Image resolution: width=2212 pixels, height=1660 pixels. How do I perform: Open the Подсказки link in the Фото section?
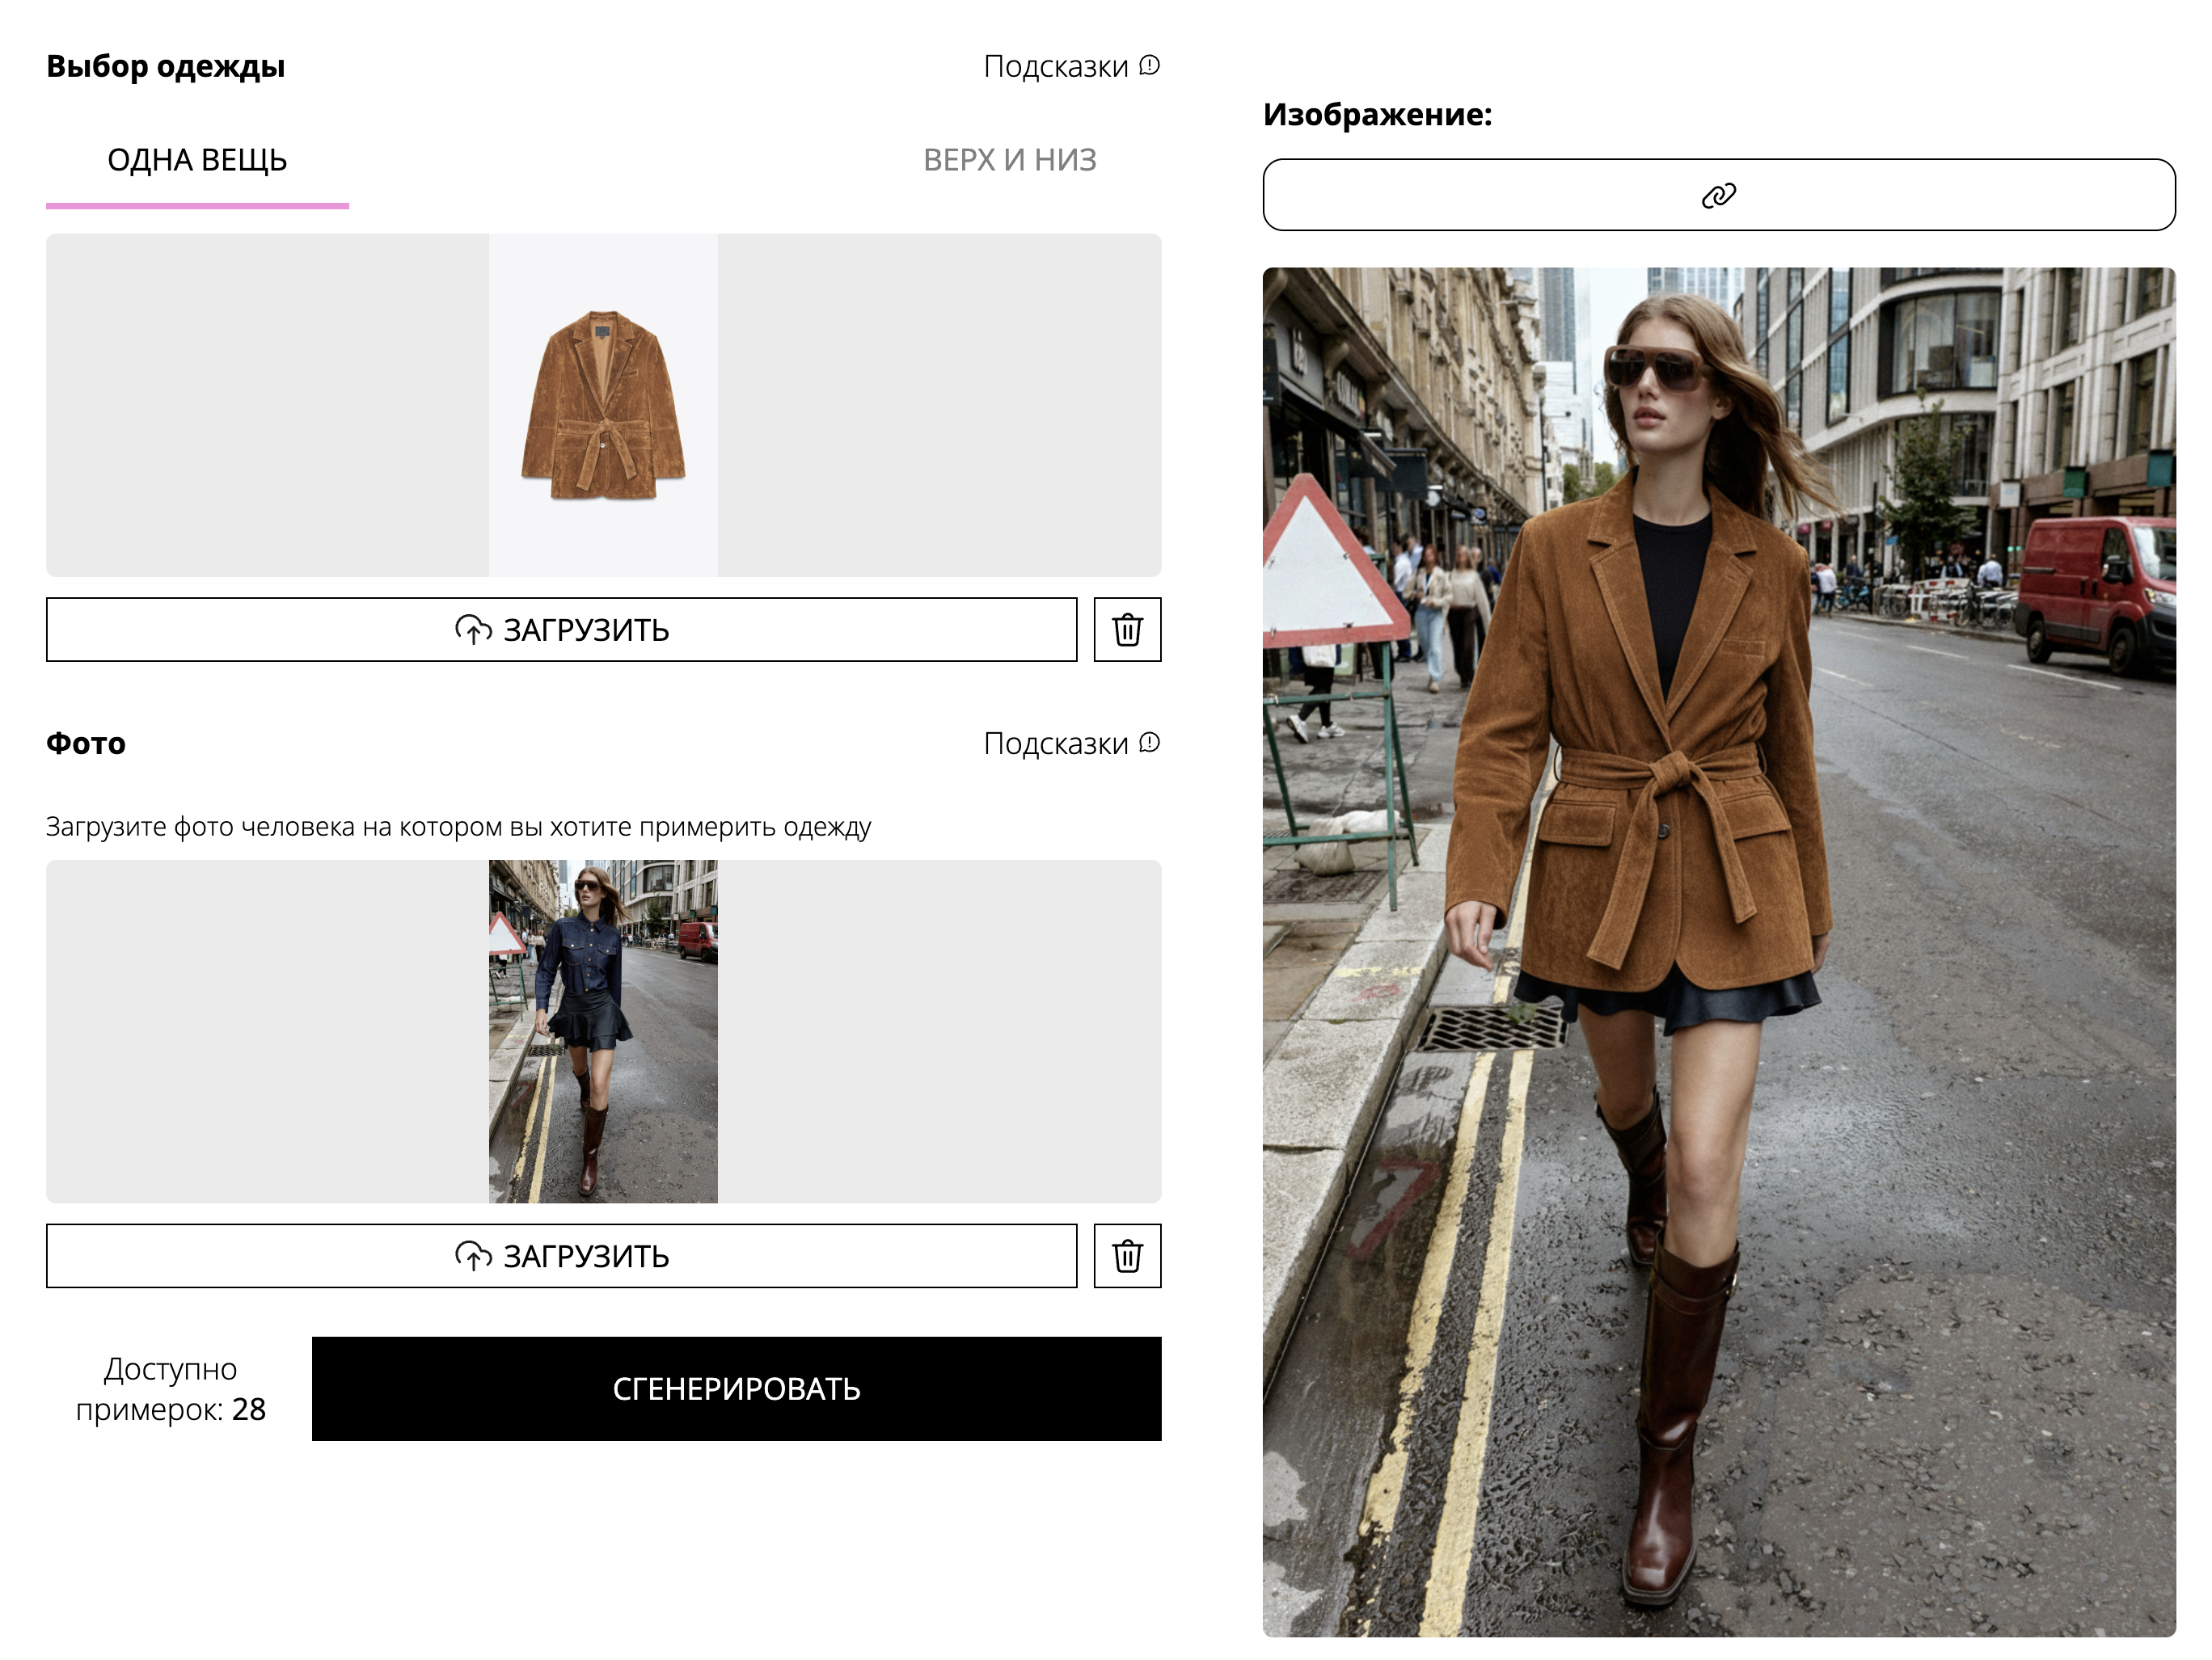coord(1055,743)
